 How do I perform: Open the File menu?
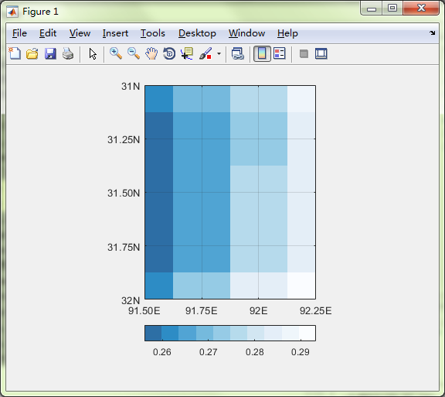(x=19, y=33)
